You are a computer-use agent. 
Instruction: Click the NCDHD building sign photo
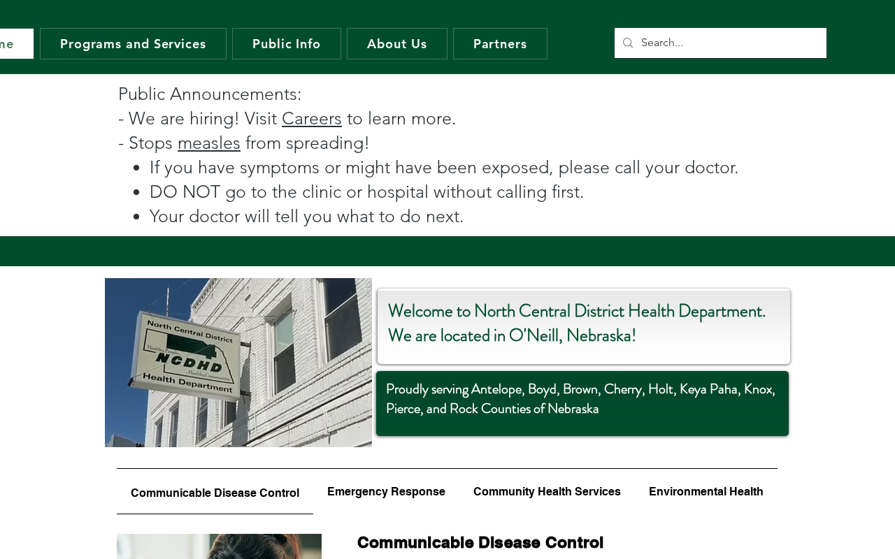click(238, 363)
